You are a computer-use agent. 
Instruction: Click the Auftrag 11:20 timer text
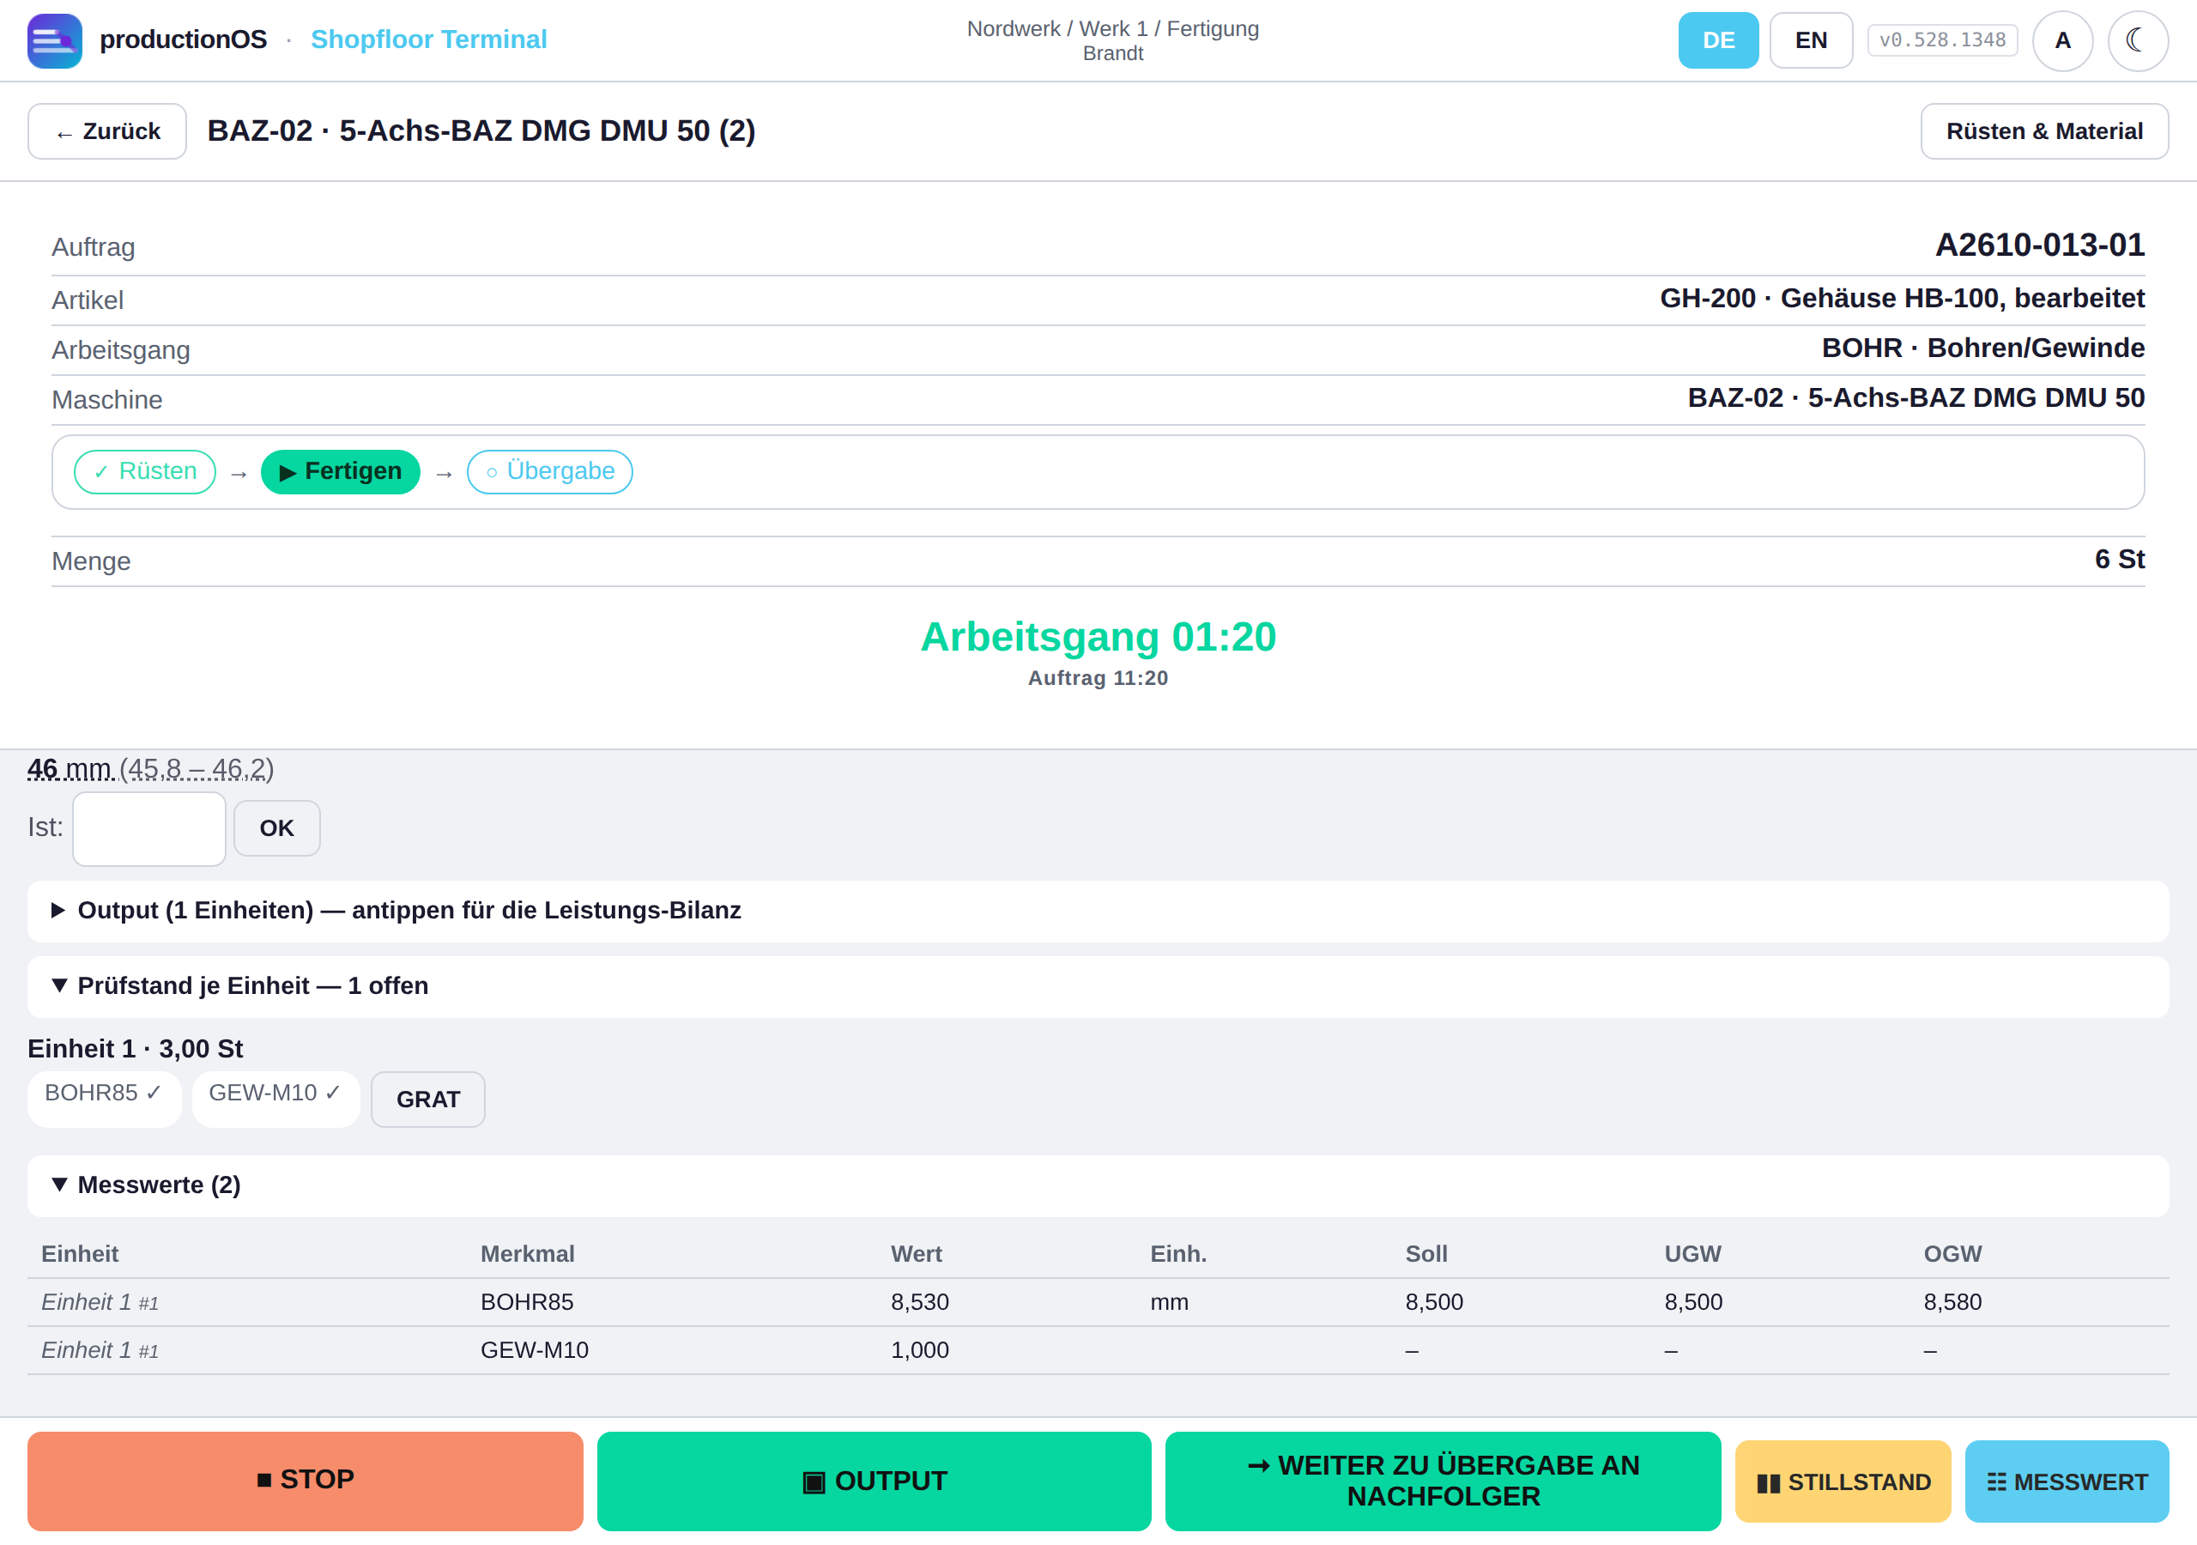[x=1098, y=678]
